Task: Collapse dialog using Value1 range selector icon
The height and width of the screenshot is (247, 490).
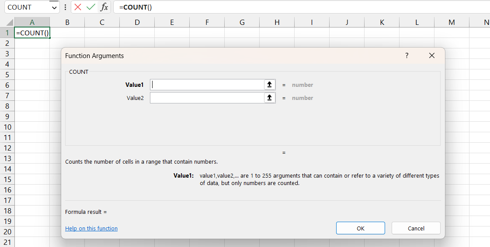Action: (x=270, y=85)
